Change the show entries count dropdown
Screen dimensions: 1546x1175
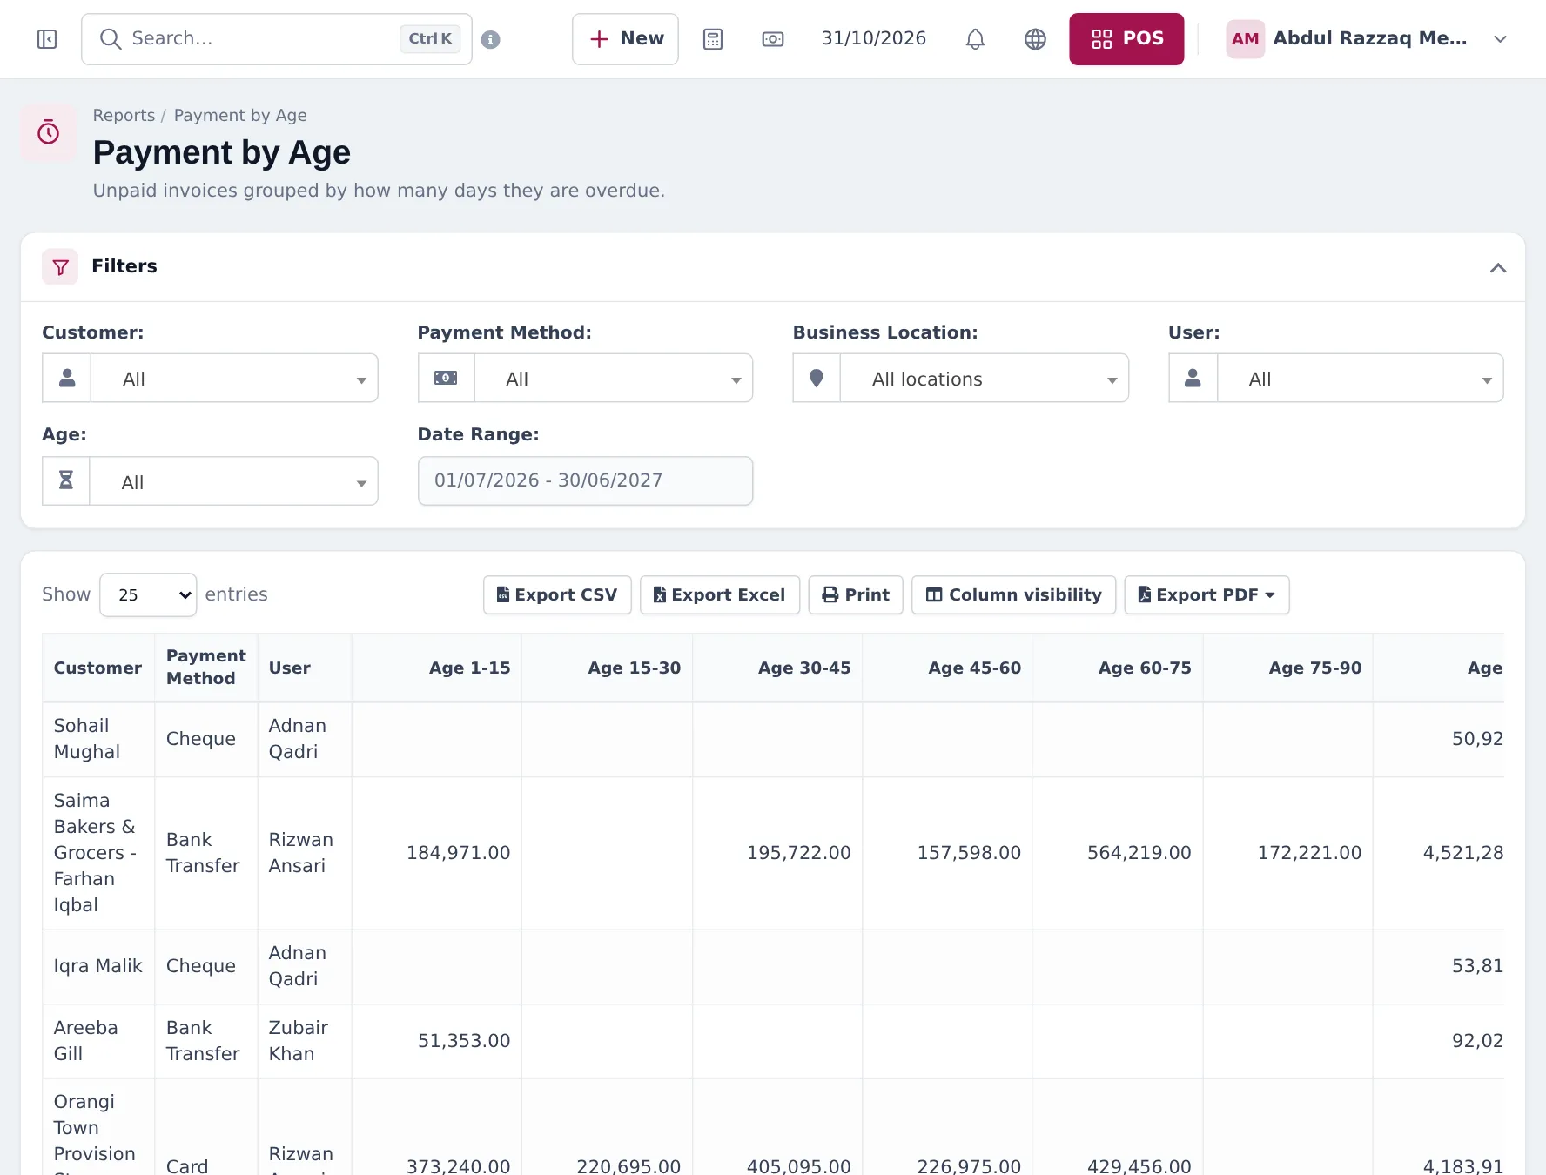(x=148, y=594)
